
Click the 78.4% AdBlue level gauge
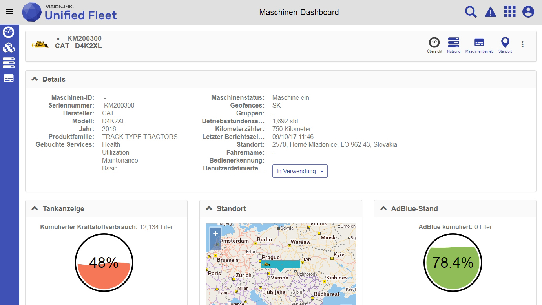pyautogui.click(x=453, y=263)
